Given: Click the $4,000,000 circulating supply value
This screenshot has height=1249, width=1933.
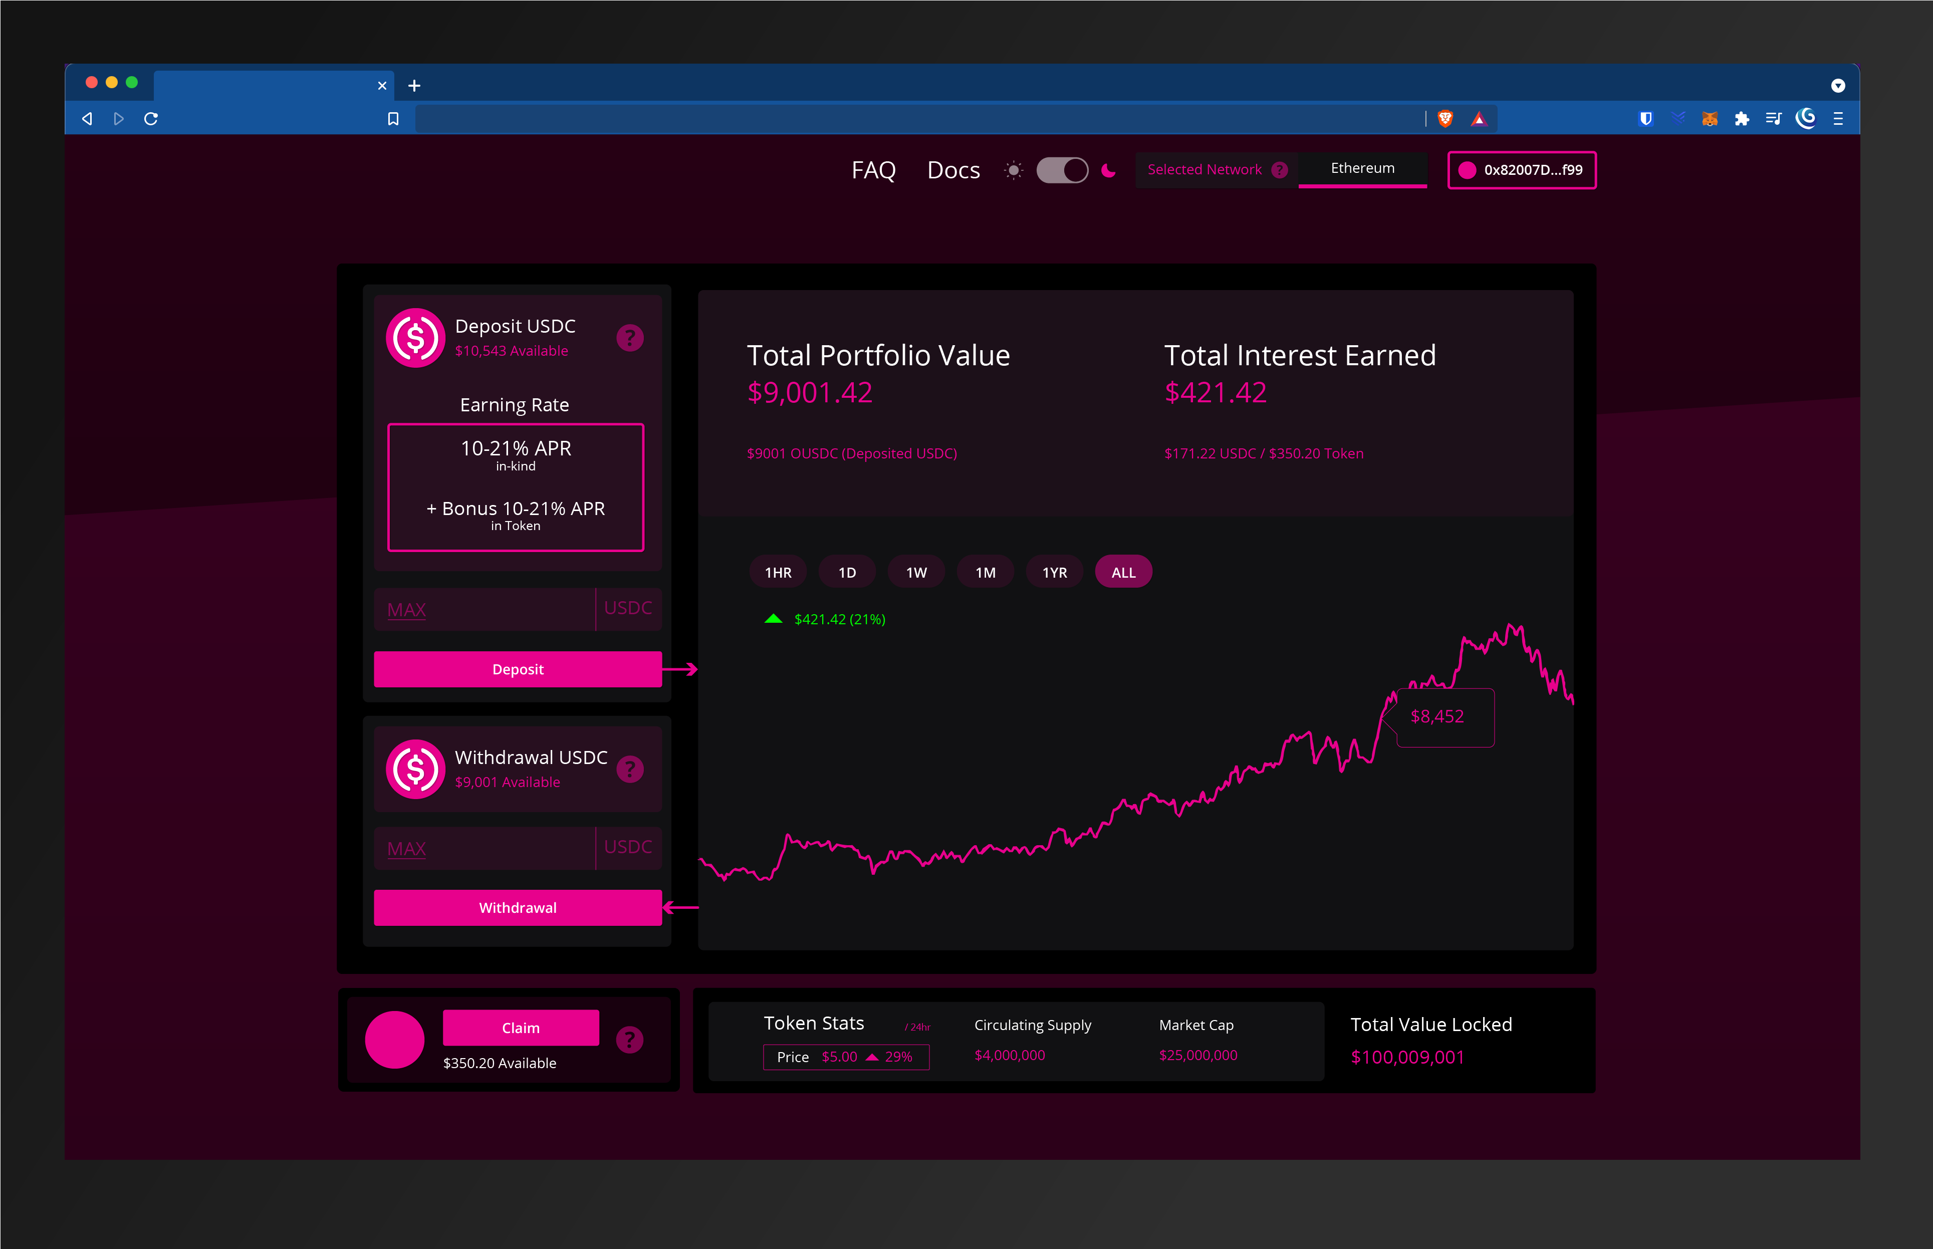Looking at the screenshot, I should [1009, 1055].
